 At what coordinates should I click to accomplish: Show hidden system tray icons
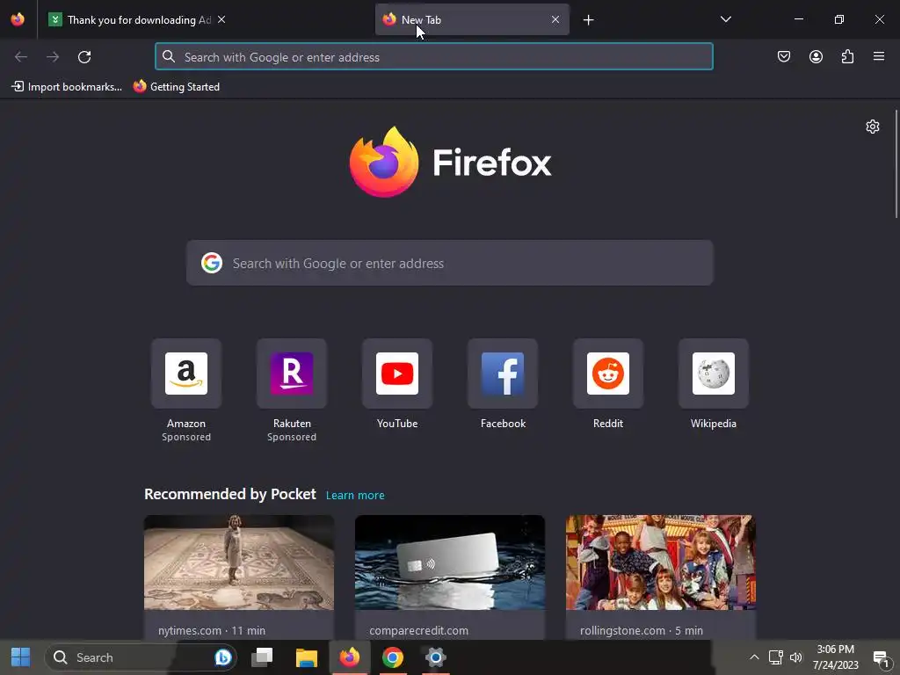pyautogui.click(x=754, y=657)
